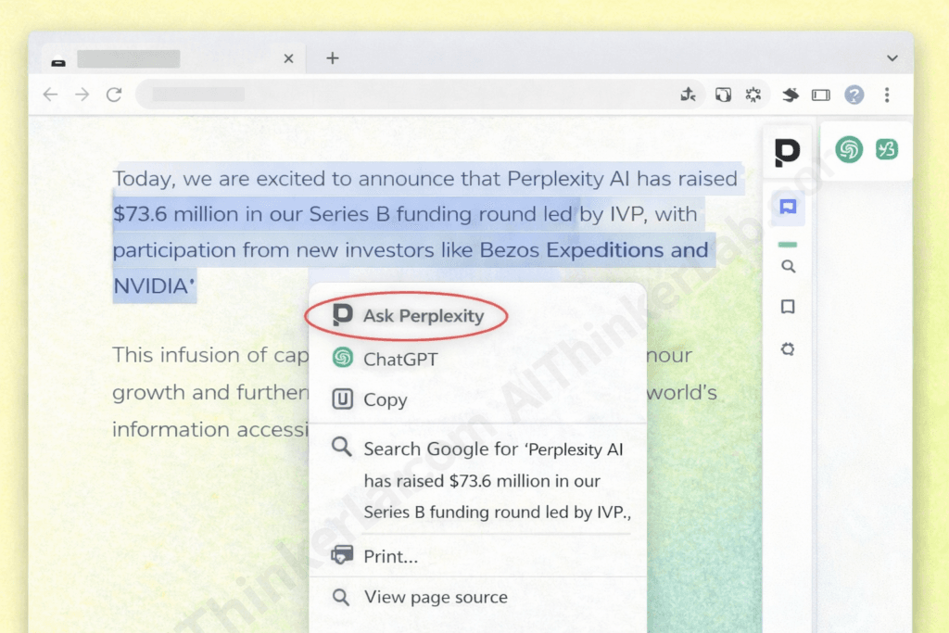This screenshot has height=633, width=949.
Task: Open the tab search chevron at top right
Action: (892, 57)
